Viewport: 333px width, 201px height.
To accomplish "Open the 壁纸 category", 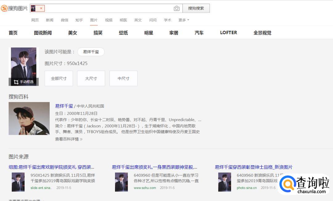I will (x=123, y=33).
